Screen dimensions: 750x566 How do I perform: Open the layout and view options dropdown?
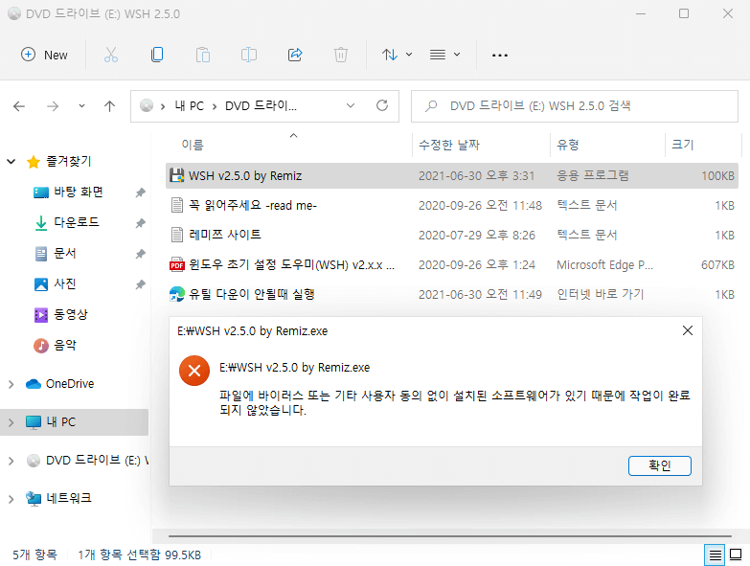click(444, 55)
